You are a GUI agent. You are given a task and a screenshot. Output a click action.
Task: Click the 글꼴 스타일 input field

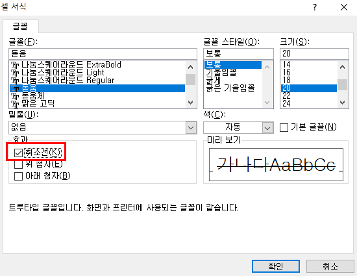click(238, 54)
